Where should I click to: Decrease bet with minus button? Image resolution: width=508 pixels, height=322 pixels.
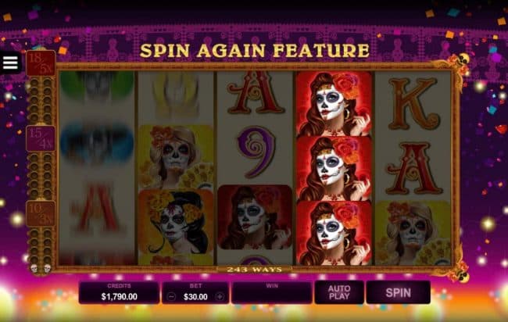(x=172, y=296)
